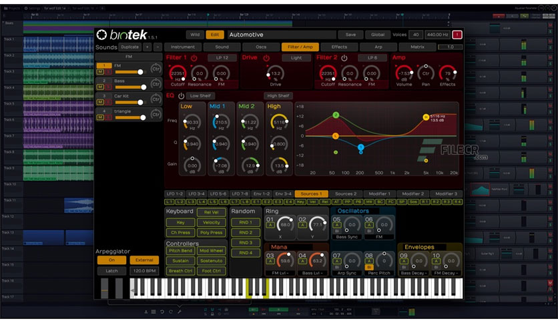The image size is (558, 323).
Task: Click the triangle layer pan Ctr knob
Action: (156, 114)
